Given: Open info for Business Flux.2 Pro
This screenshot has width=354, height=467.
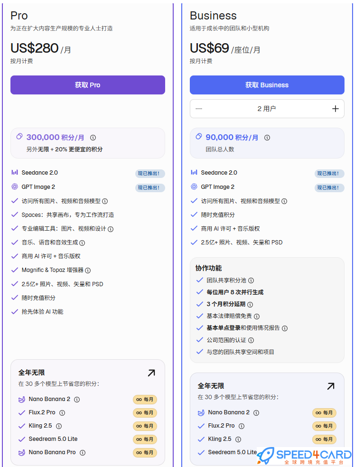Looking at the screenshot, I should click(242, 426).
